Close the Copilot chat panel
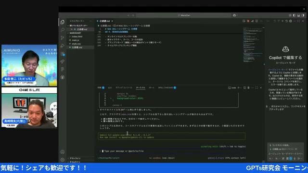The image size is (308, 173). pos(303,21)
